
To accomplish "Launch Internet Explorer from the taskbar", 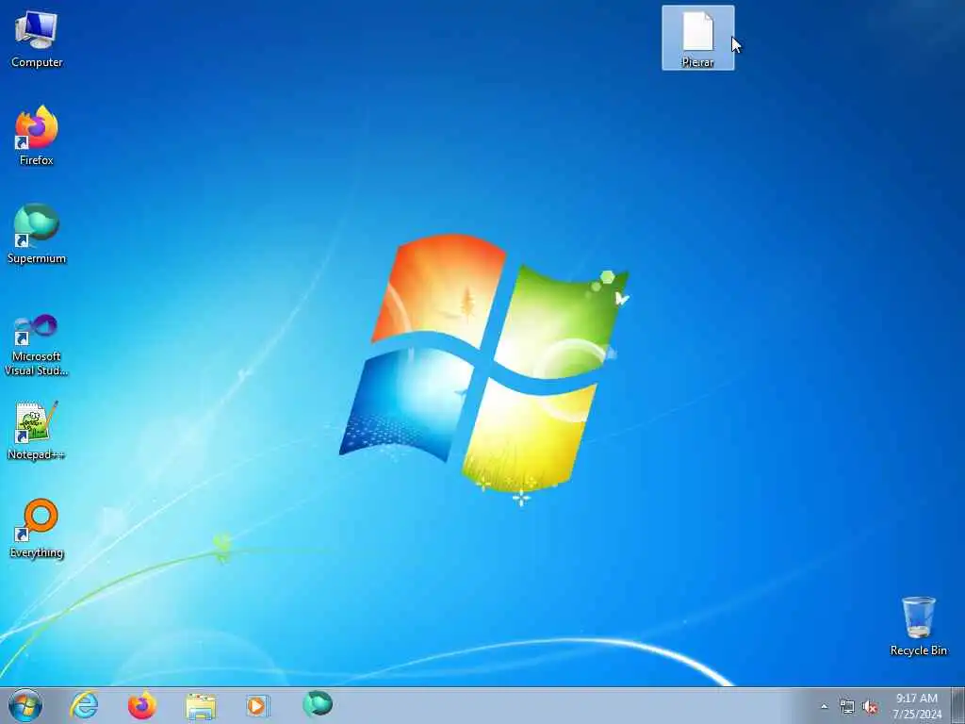I will [84, 705].
